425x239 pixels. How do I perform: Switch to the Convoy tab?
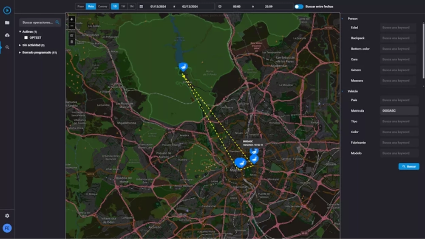(102, 6)
